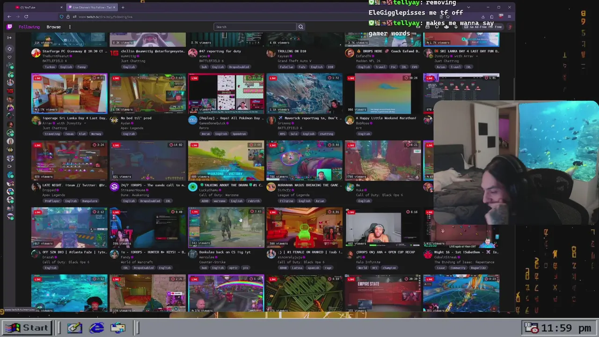Open Fandy World of Warcraft thumbnail
This screenshot has width=599, height=337.
click(x=147, y=227)
